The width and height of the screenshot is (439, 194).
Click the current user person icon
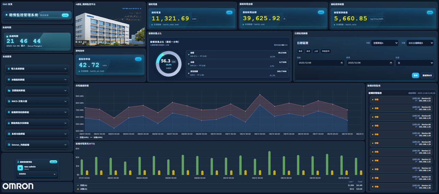click(x=19, y=162)
